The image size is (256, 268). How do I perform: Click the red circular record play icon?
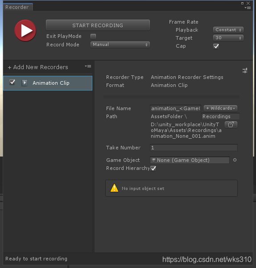25,31
